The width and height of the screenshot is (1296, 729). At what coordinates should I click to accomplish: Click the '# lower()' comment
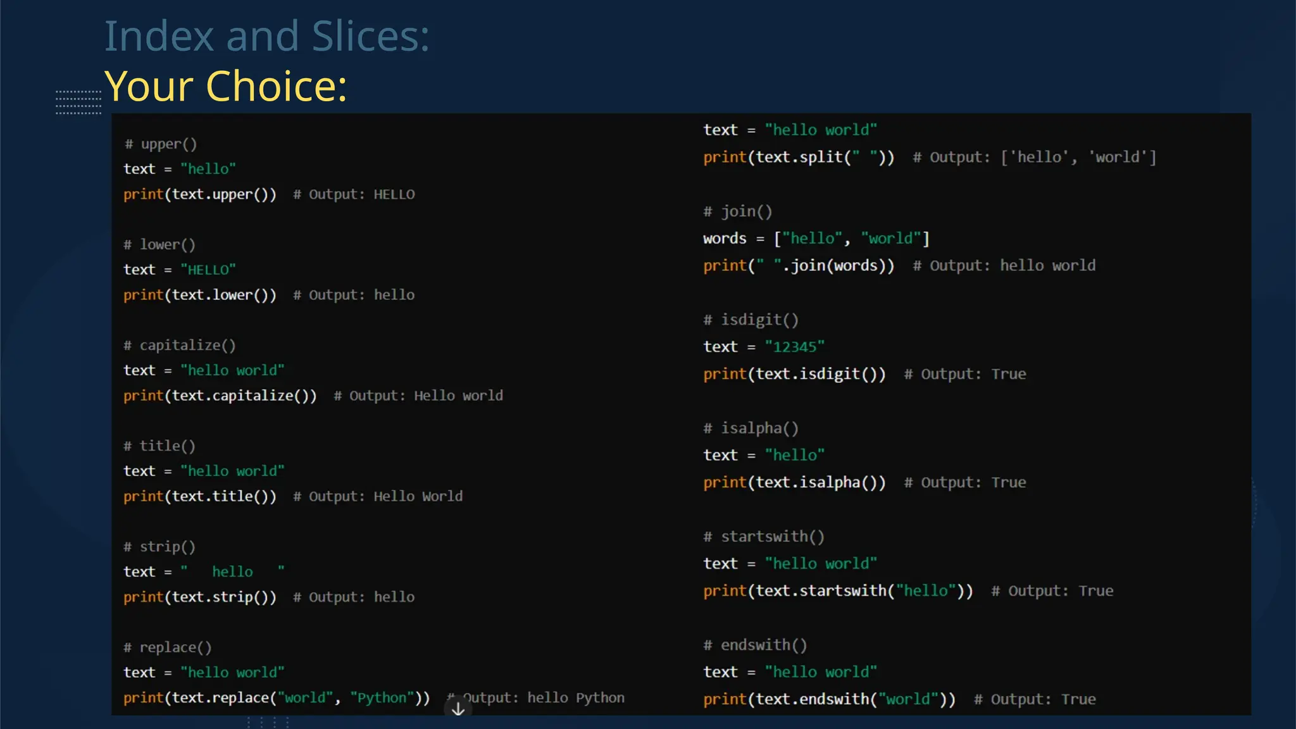159,245
